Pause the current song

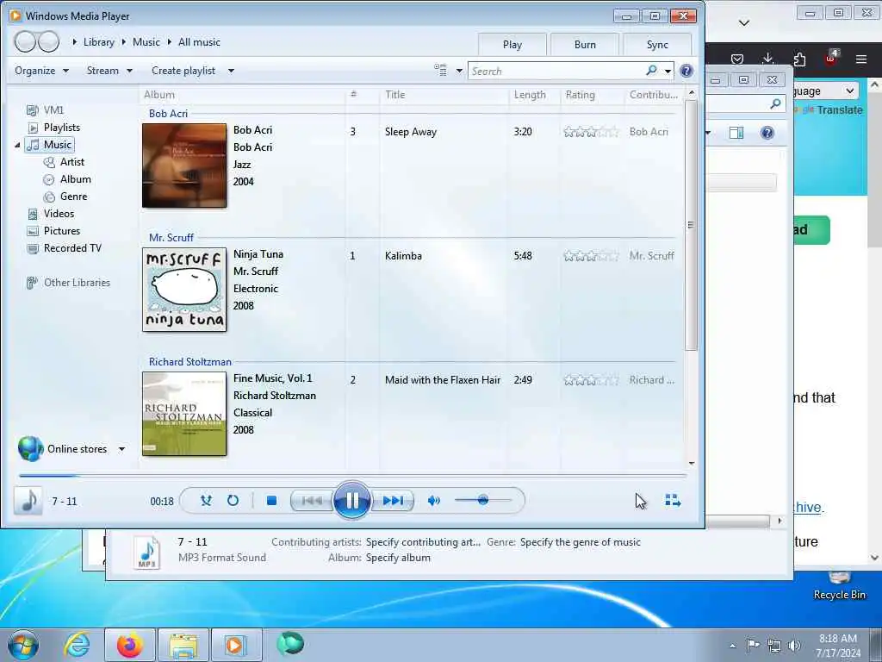(352, 500)
